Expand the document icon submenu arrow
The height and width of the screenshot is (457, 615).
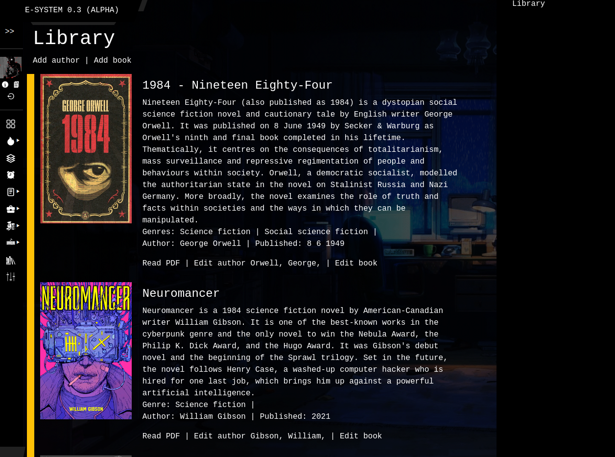point(18,192)
